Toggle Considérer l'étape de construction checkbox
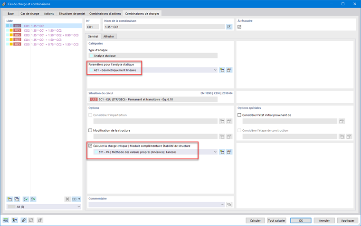 (239, 130)
